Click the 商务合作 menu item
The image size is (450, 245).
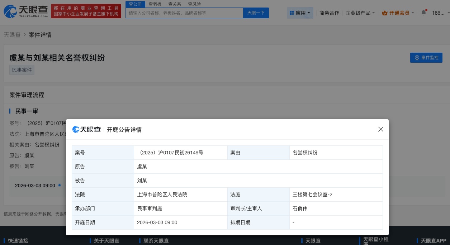point(329,13)
